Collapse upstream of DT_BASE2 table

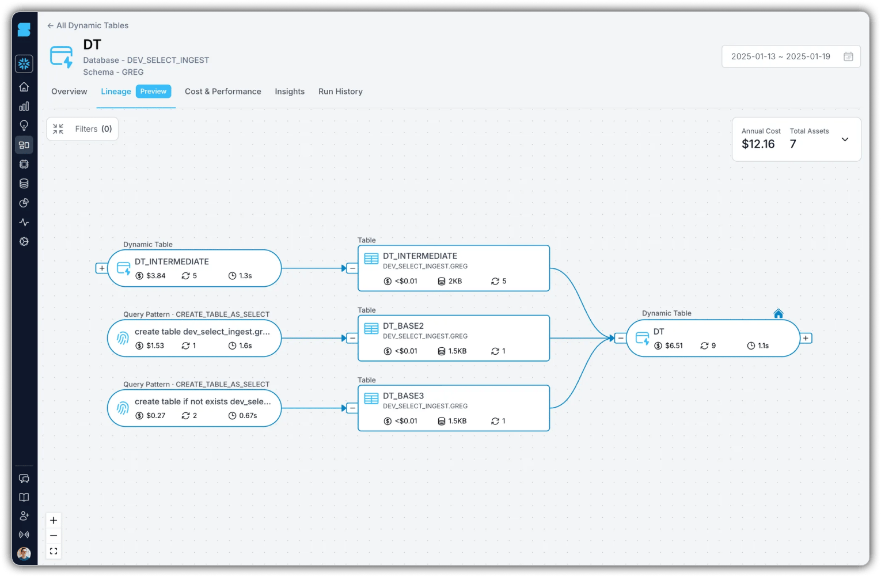tap(352, 339)
